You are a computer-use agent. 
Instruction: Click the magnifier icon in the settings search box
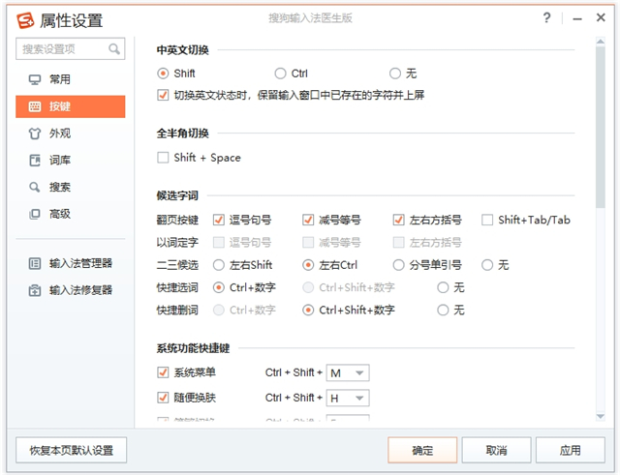(114, 49)
